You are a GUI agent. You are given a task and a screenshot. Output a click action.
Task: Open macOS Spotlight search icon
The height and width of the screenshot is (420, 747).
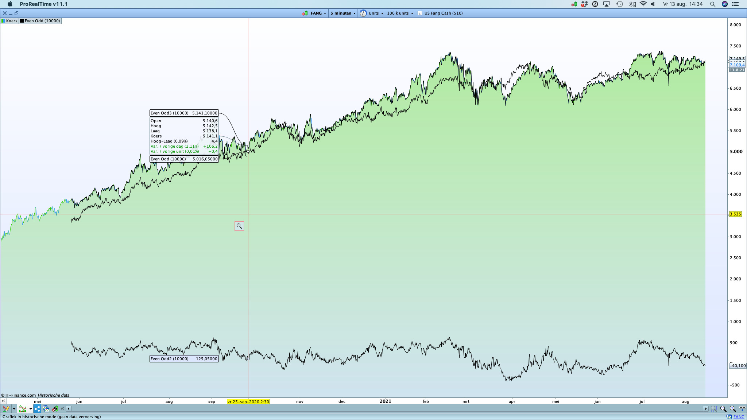[712, 4]
